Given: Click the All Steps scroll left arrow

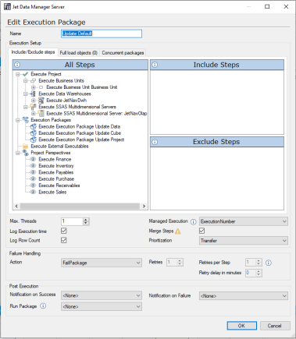Looking at the screenshot, I should (x=16, y=206).
